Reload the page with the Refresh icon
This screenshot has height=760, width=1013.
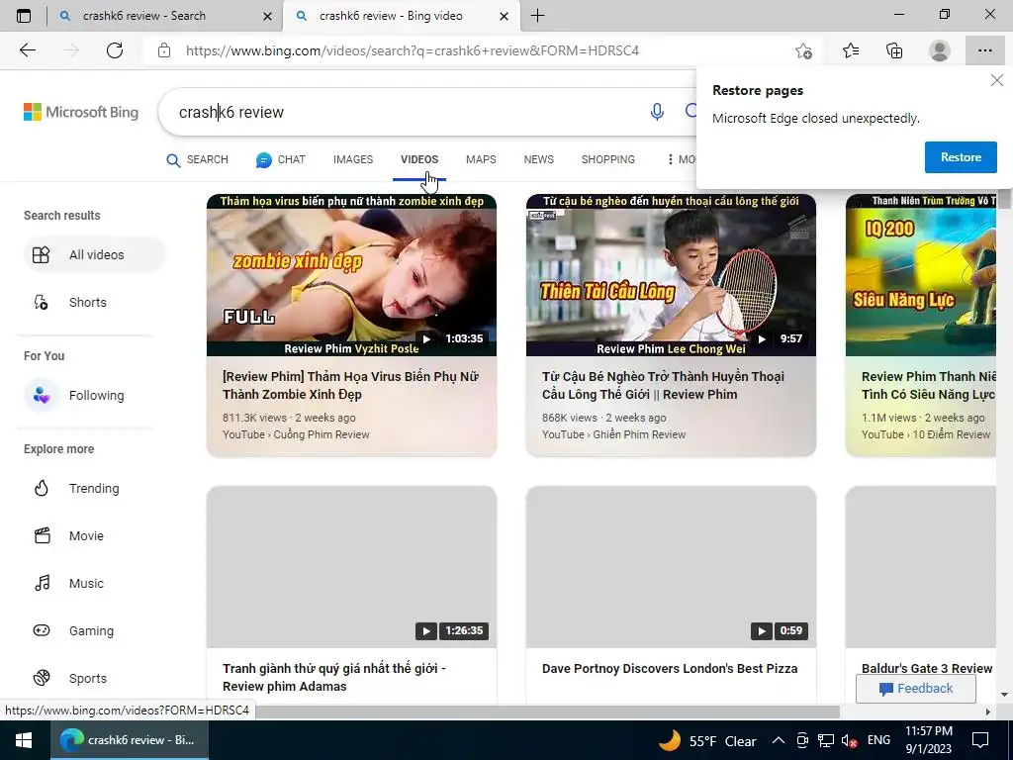pos(115,50)
